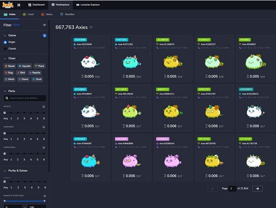Click the Genetic Purity minimum value field
276x208 pixels.
(x=13, y=206)
